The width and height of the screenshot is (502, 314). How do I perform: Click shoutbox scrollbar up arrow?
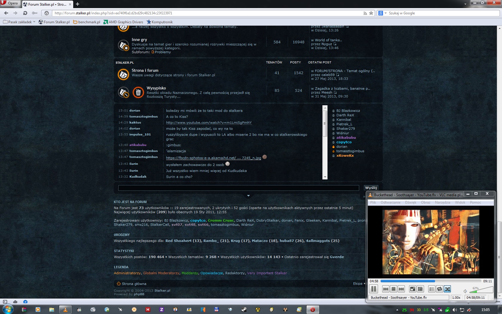(325, 107)
